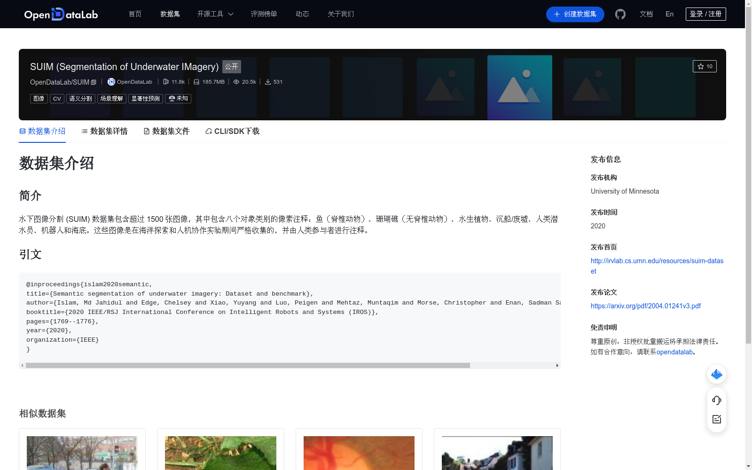
Task: Open 关于我们 in navigation
Action: pos(341,14)
